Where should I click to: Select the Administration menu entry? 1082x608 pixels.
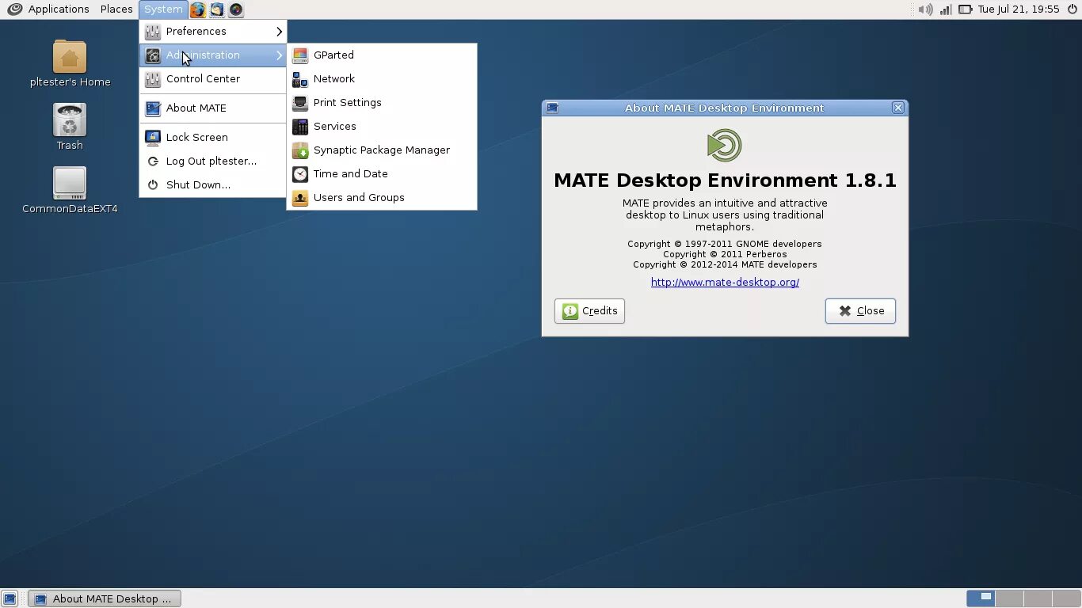coord(213,55)
